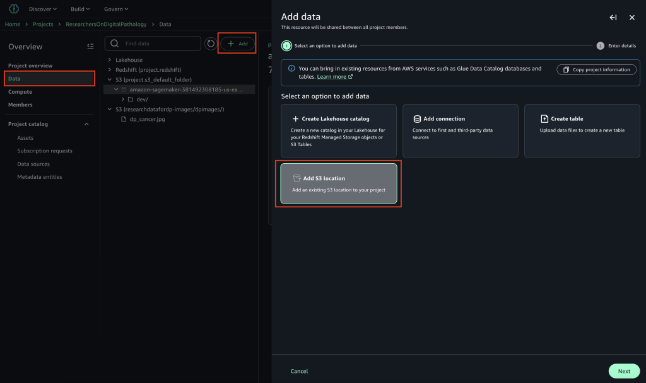Screen dimensions: 646x383
Task: Open Projects breadcrumb link
Action: [x=43, y=25]
